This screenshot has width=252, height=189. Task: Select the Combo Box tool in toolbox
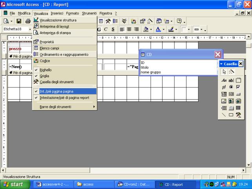pos(224,94)
